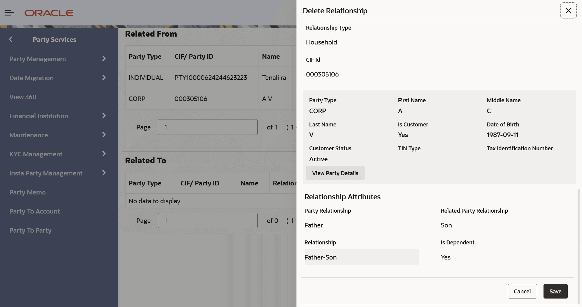Screen dimensions: 582x307
Task: Open Party To Party menu item
Action: pos(30,230)
